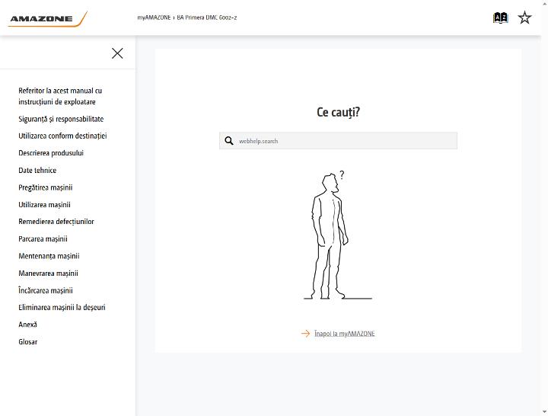Close the navigation sidebar with the X

click(x=117, y=53)
